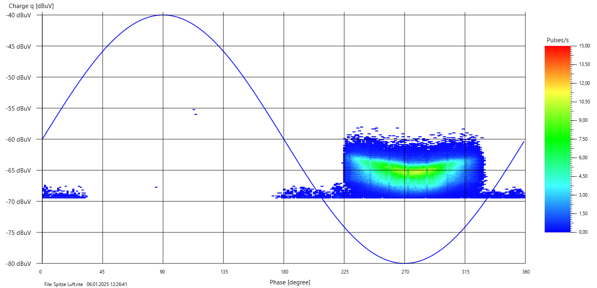597x288 pixels.
Task: Click the 180 tick label on the phase axis
Action: click(284, 272)
